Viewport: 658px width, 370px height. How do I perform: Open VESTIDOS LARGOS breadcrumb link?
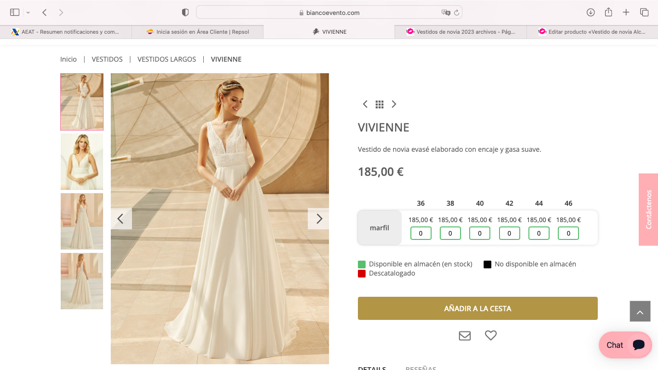point(167,59)
